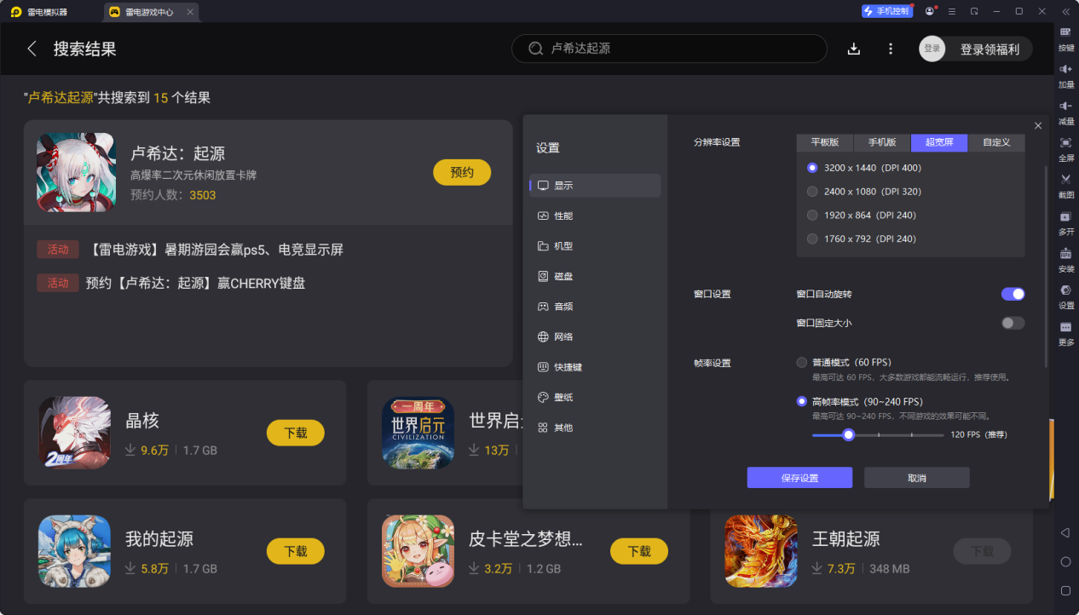Open the 卢希达：起源 game thumbnail
The height and width of the screenshot is (615, 1079).
(x=76, y=172)
